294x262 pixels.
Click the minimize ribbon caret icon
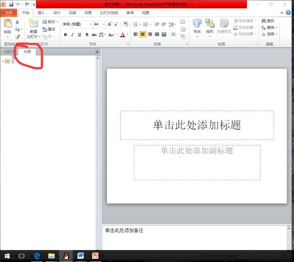point(282,13)
